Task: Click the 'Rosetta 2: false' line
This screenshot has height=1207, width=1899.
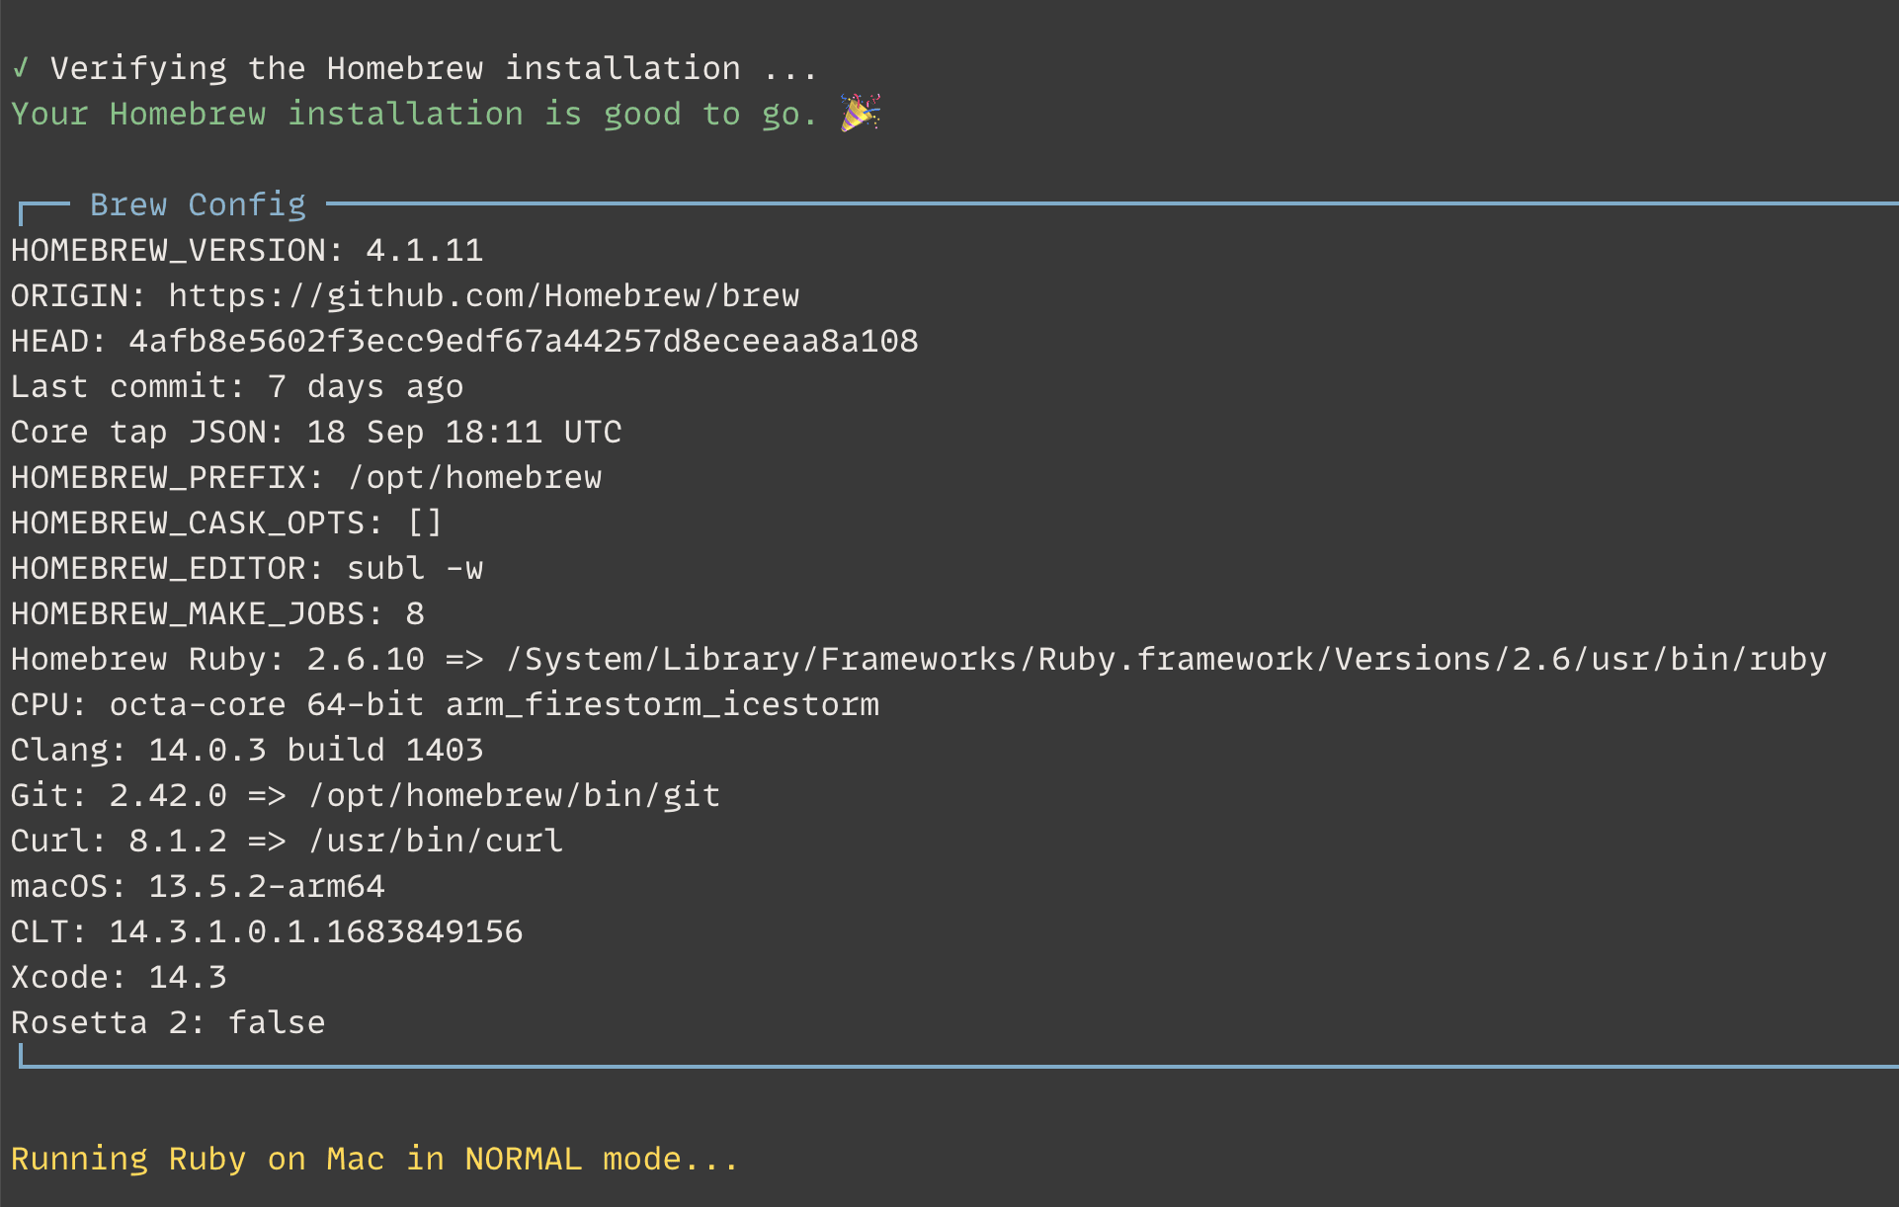Action: [168, 1022]
